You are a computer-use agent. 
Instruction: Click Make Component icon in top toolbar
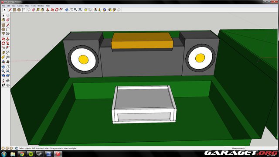coord(29,10)
